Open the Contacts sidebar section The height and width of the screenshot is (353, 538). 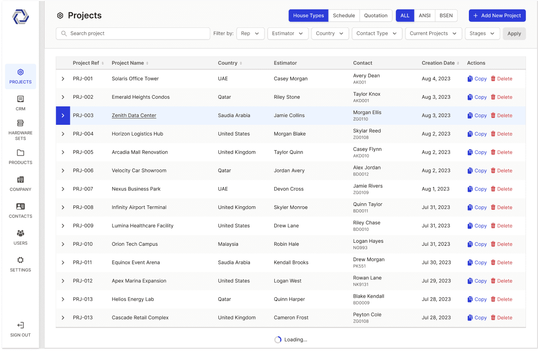[21, 211]
